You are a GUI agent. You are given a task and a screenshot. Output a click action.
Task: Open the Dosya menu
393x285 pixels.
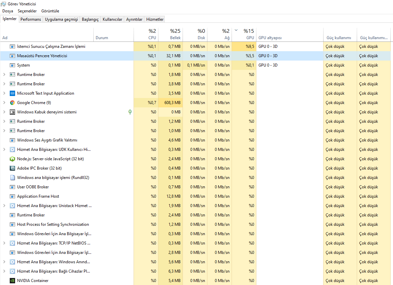pyautogui.click(x=8, y=11)
